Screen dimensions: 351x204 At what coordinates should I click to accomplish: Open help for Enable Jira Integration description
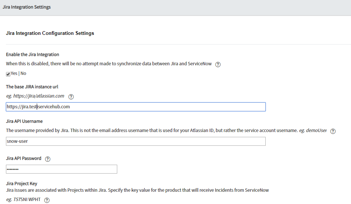point(218,65)
